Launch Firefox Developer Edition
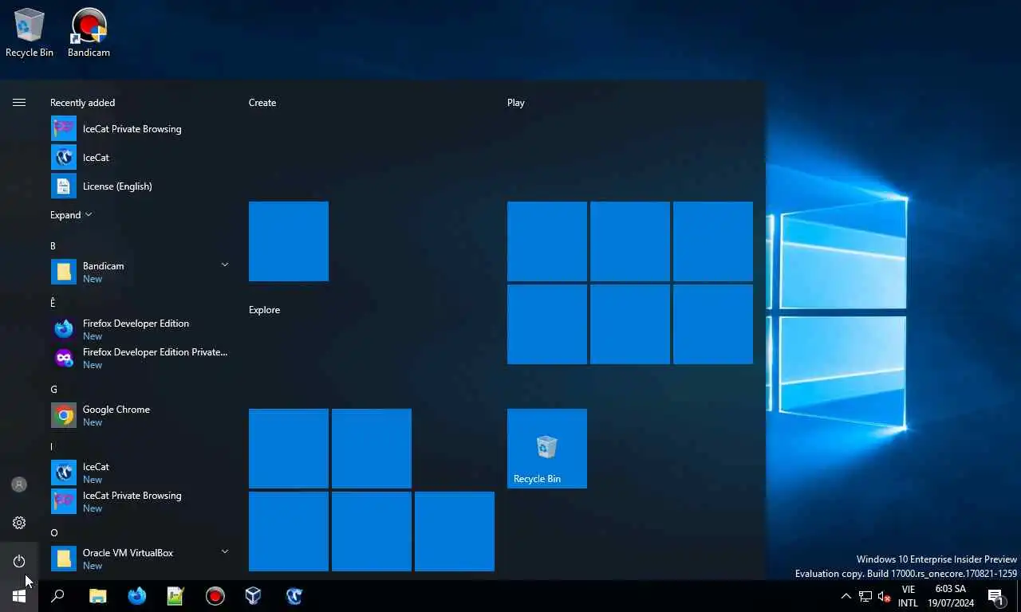Image resolution: width=1021 pixels, height=612 pixels. (x=140, y=329)
